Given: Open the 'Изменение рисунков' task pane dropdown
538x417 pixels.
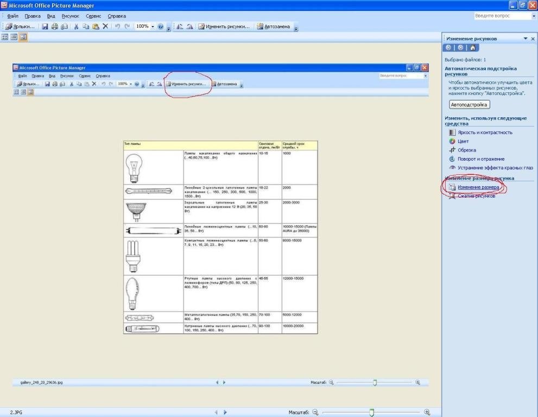Looking at the screenshot, I should (526, 39).
